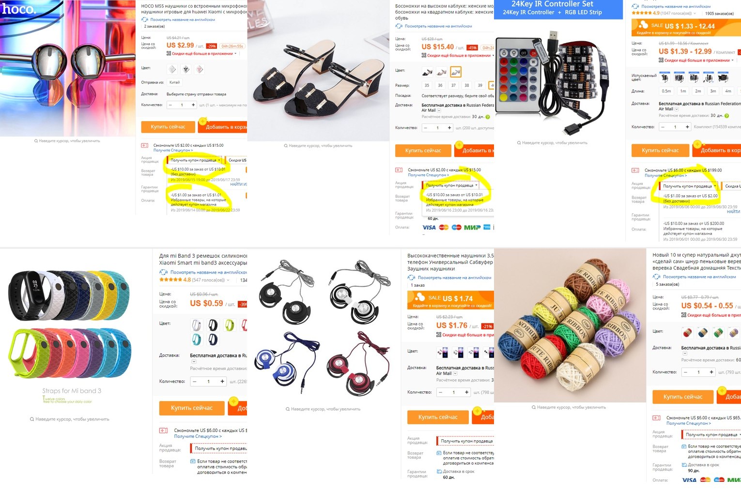Click 'Купить сейчас' on the US $15.40 sandals listing
The width and height of the screenshot is (741, 494).
coord(423,151)
